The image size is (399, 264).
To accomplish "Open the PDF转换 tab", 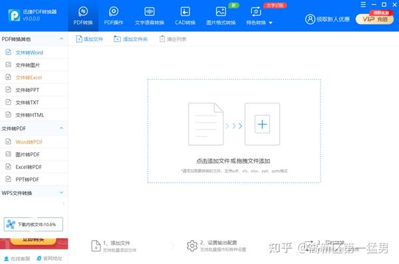I will pyautogui.click(x=83, y=16).
